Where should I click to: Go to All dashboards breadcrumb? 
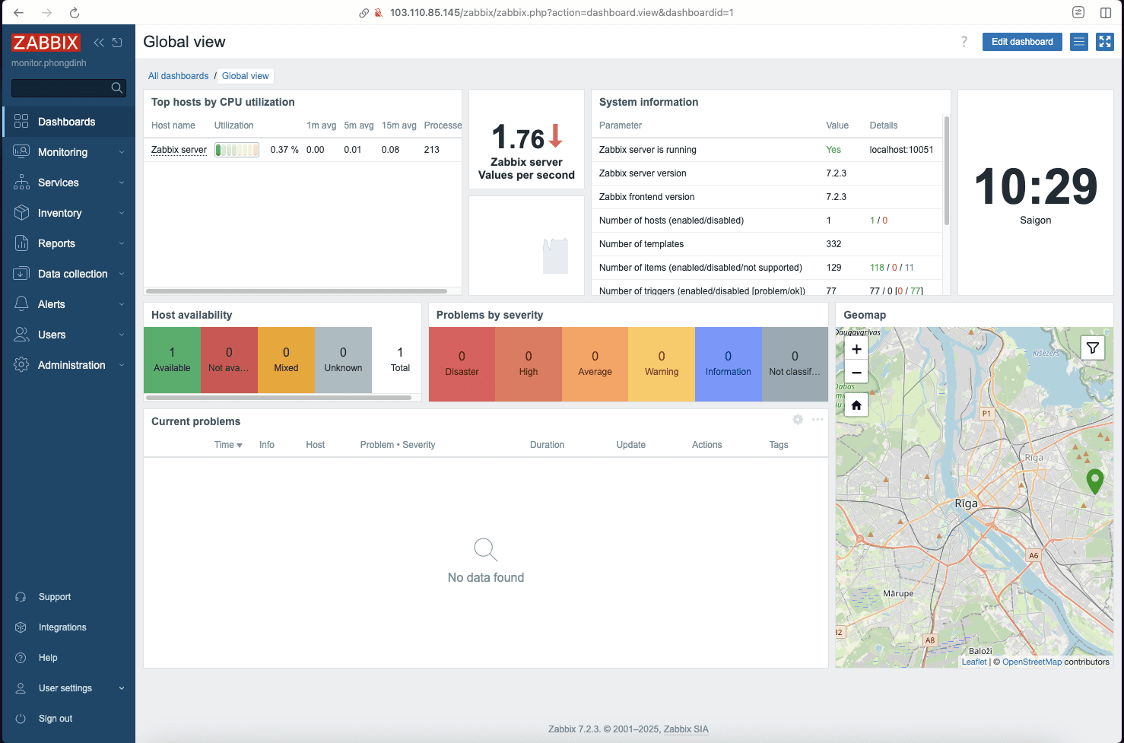coord(178,76)
